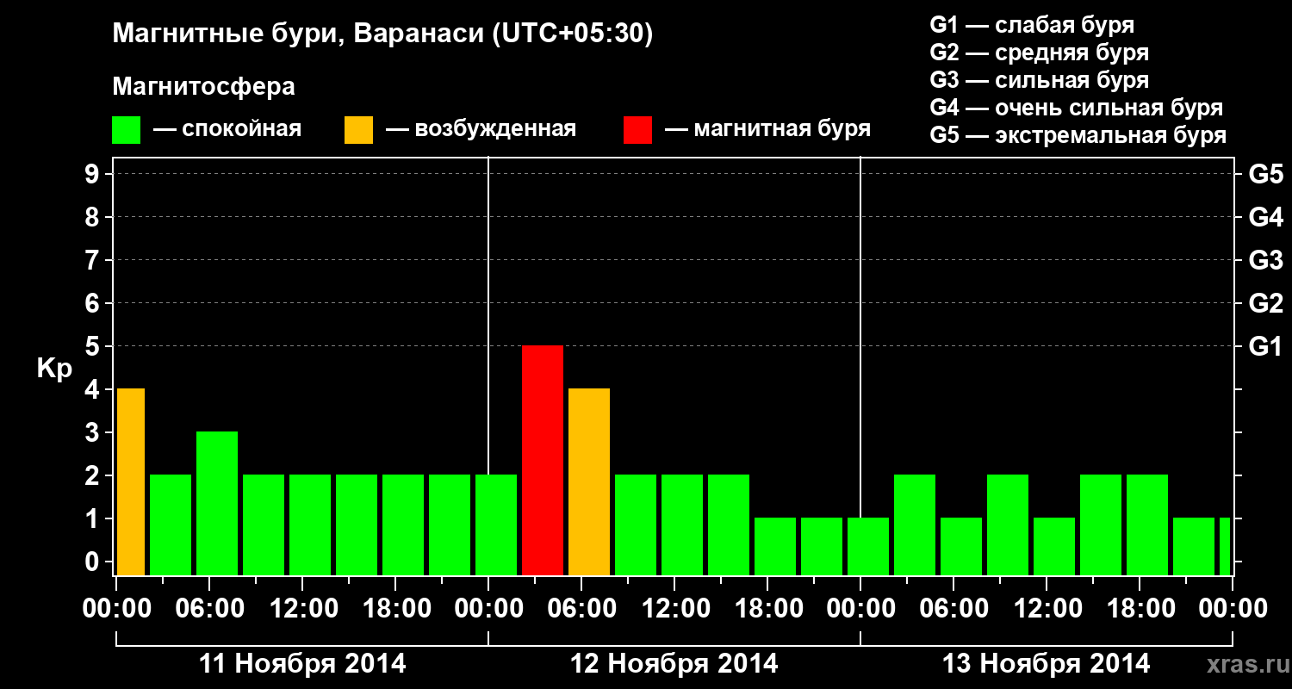Click the '— спокойная' legend label

[x=227, y=129]
